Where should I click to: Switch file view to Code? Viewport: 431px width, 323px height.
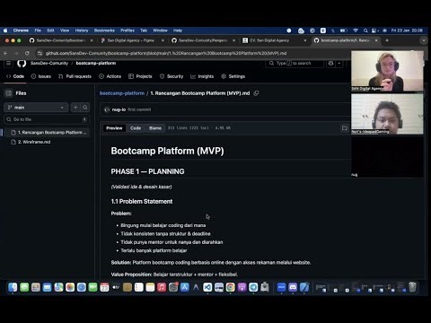(136, 128)
